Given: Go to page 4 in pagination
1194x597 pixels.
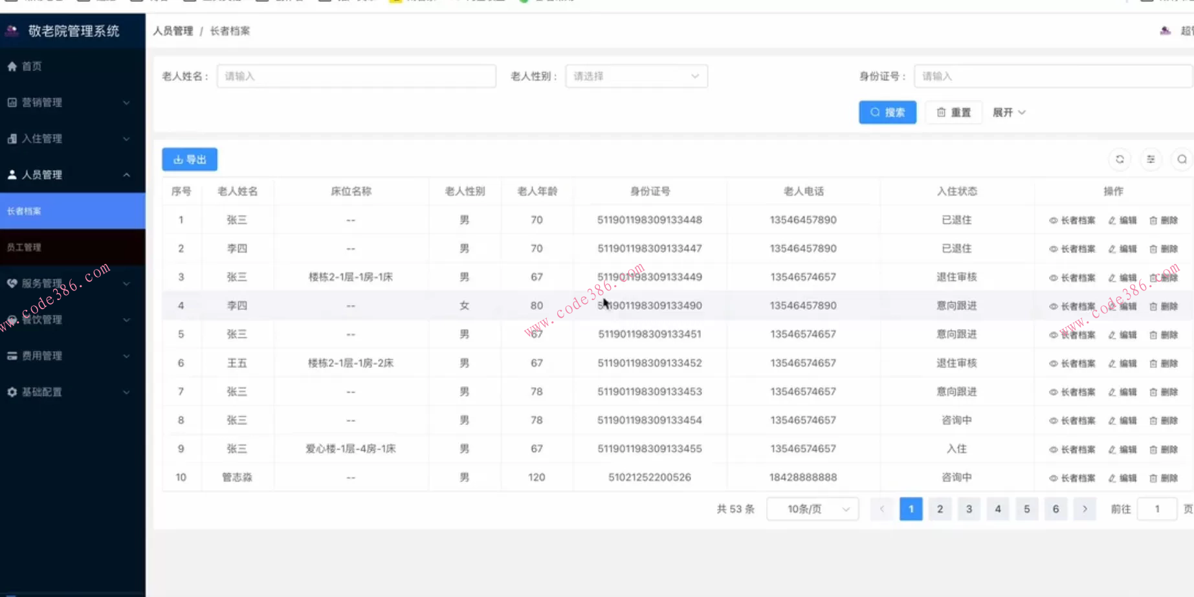Looking at the screenshot, I should (997, 508).
